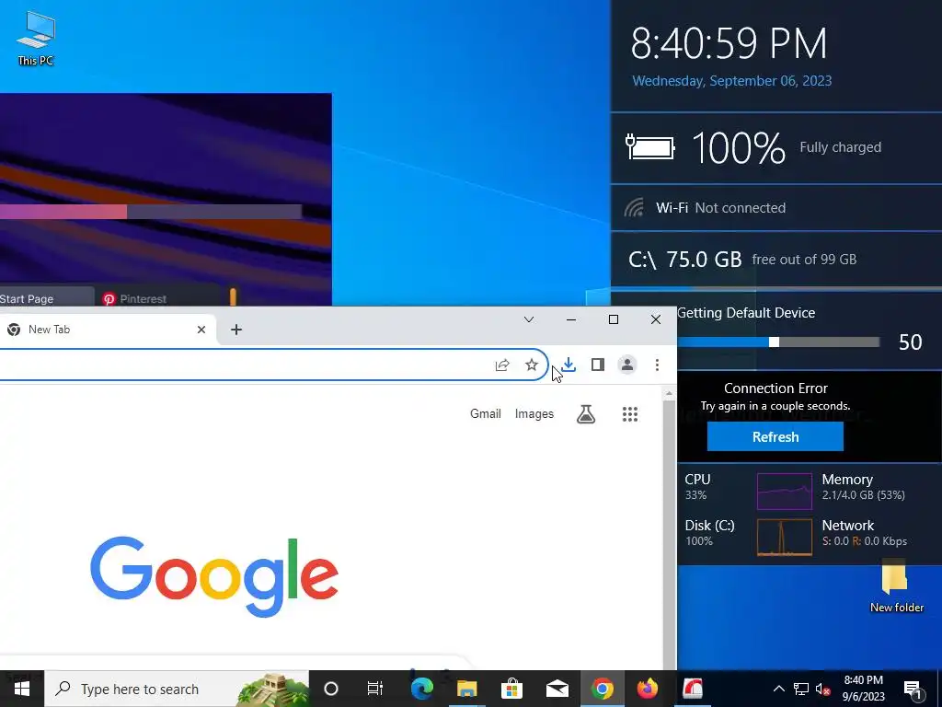Toggle Chrome side panel icon
This screenshot has height=707, width=942.
click(597, 365)
